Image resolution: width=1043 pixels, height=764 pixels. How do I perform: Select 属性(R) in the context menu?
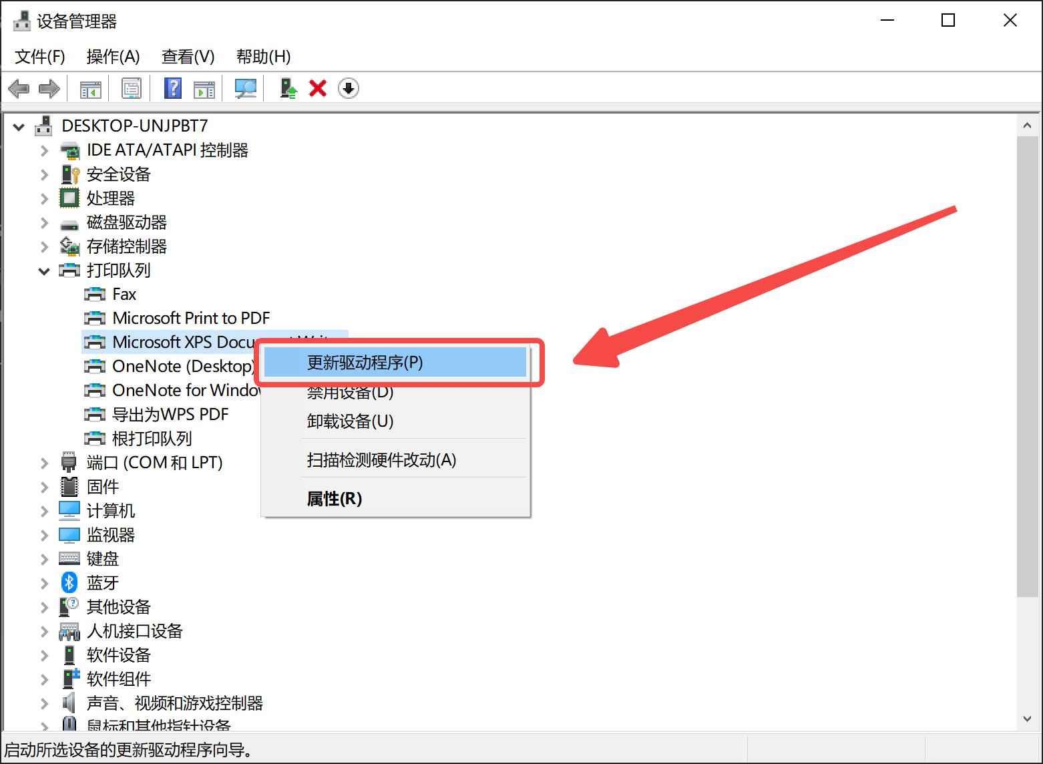(x=333, y=498)
